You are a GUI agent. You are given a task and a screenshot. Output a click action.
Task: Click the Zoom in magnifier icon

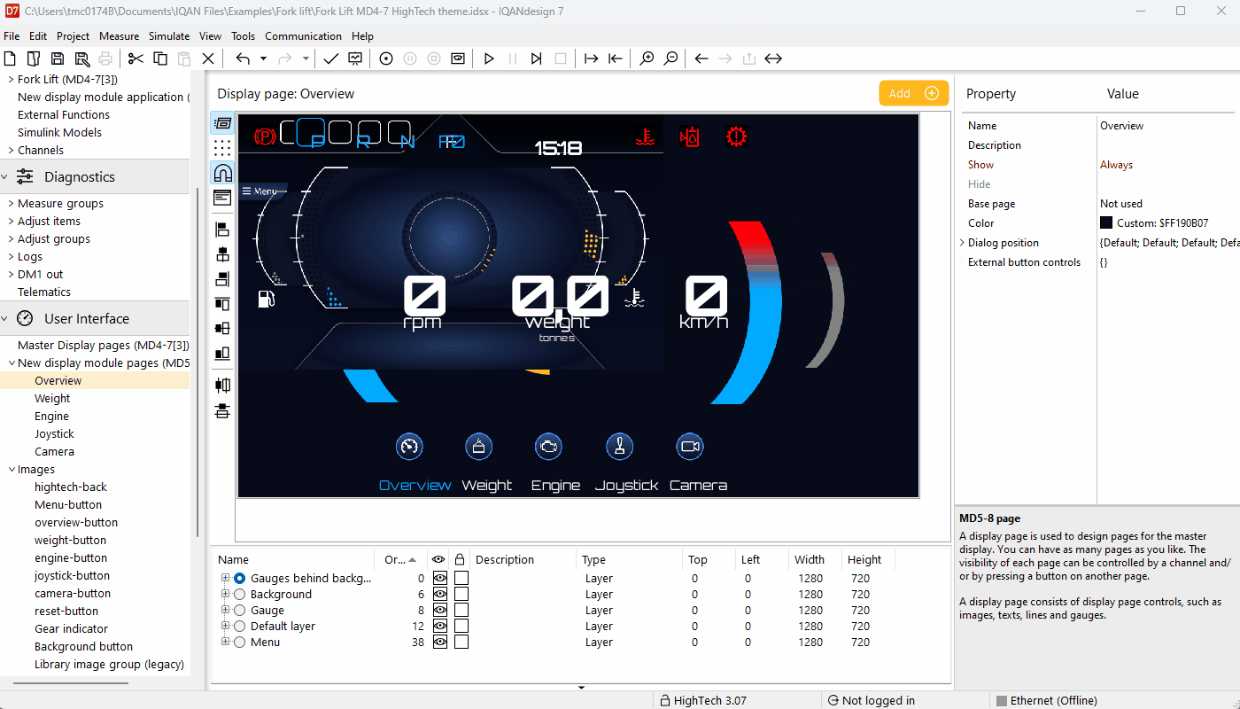click(x=647, y=58)
